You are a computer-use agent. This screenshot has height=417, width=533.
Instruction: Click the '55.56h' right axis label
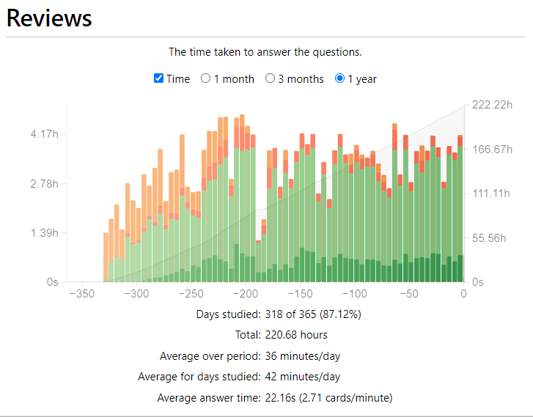point(489,238)
